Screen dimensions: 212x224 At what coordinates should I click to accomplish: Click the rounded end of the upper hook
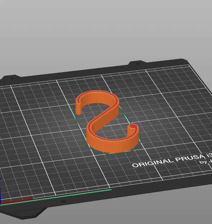pyautogui.click(x=78, y=111)
